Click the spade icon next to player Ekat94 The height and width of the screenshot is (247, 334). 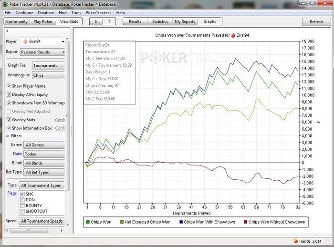pos(25,41)
